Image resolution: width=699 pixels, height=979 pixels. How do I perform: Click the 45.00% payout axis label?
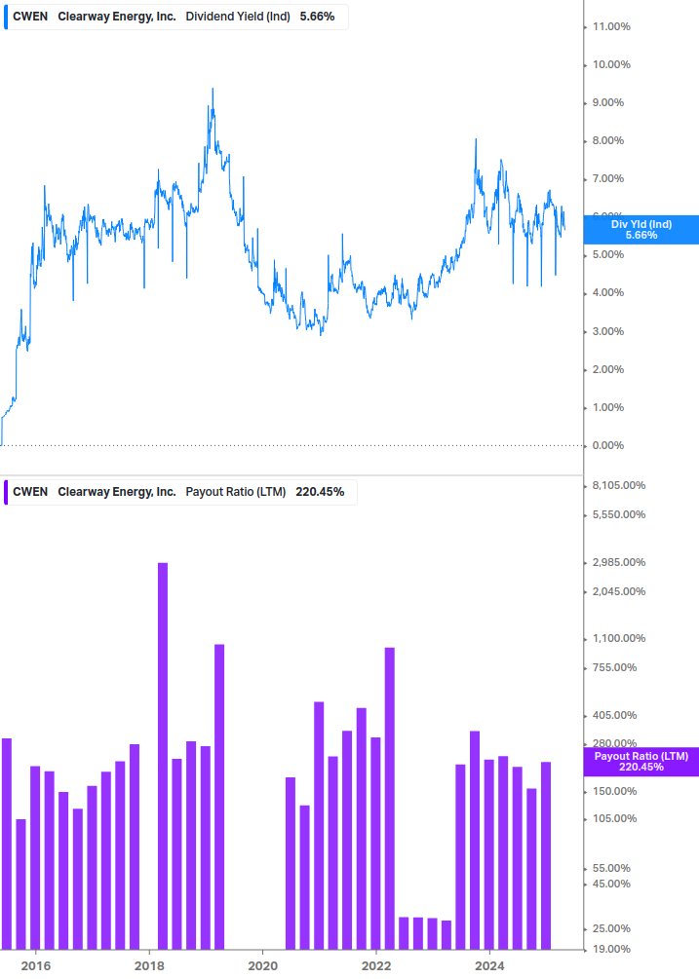[611, 884]
